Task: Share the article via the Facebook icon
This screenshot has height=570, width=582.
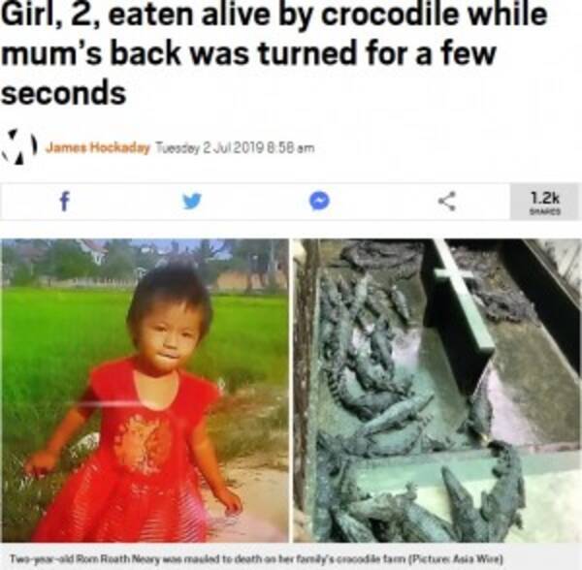Action: 65,202
